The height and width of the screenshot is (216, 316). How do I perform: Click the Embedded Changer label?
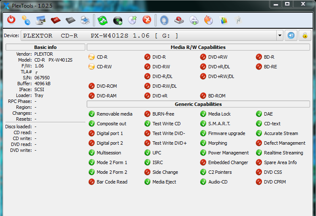228,162
